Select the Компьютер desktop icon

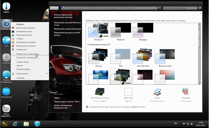coord(6,24)
